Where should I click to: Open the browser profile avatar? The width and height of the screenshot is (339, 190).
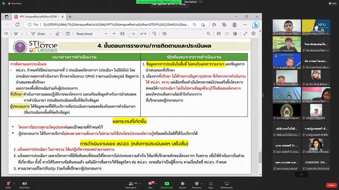tap(234, 25)
